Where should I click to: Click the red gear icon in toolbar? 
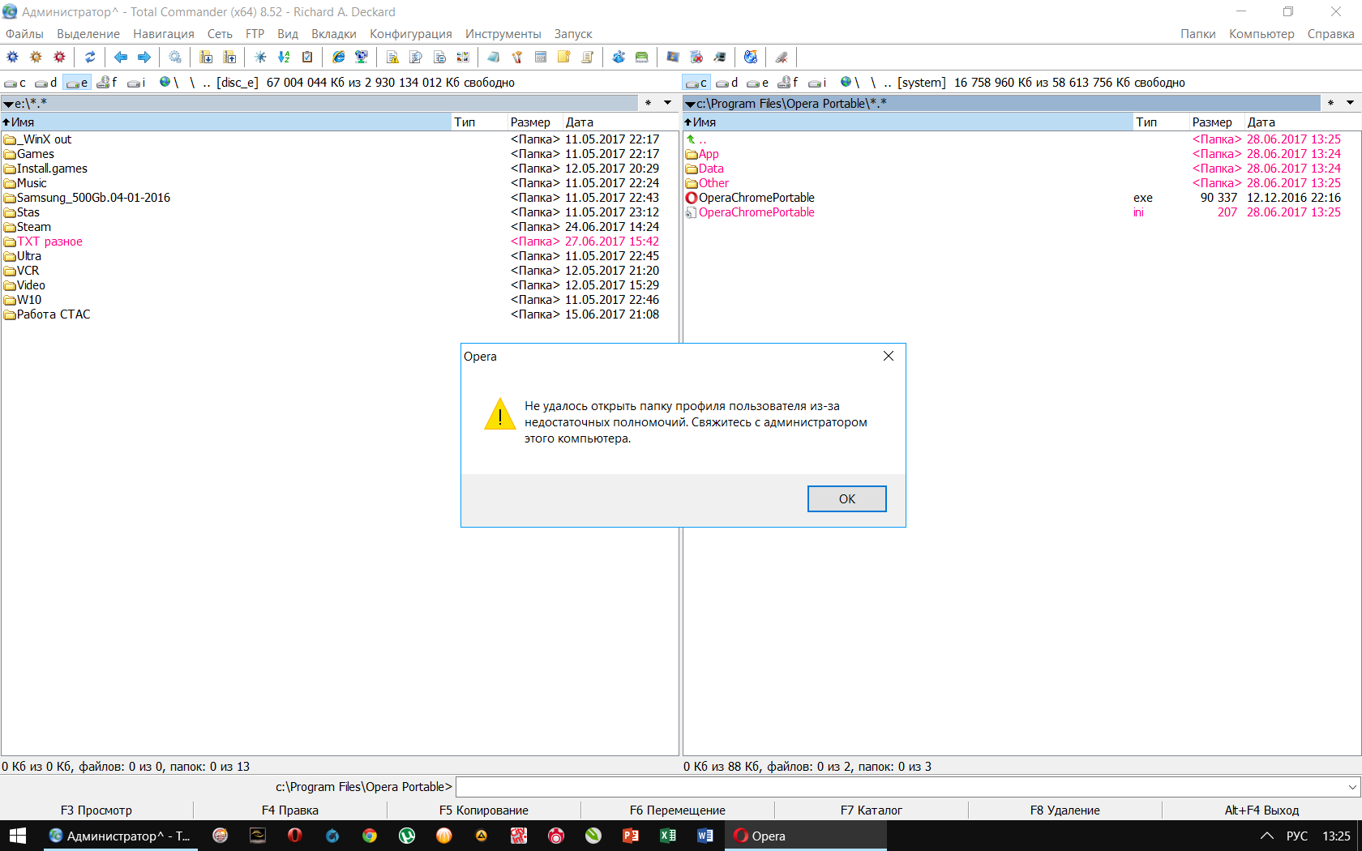pos(59,57)
